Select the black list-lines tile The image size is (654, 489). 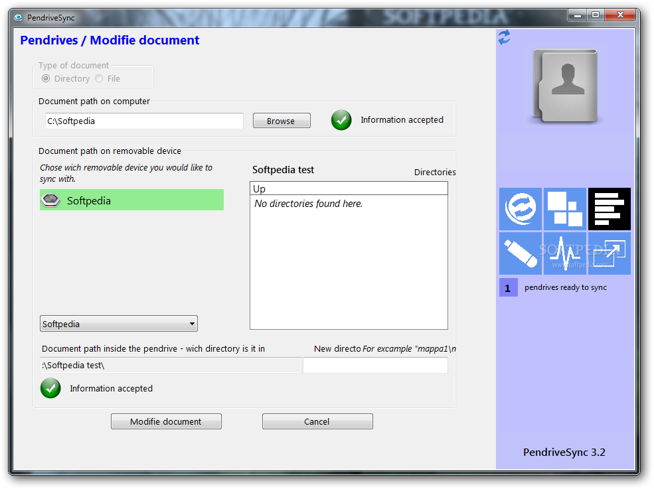click(x=610, y=209)
